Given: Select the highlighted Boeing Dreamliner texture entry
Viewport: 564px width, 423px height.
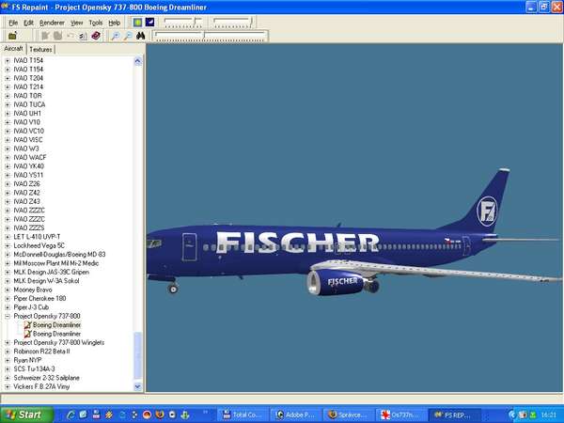Looking at the screenshot, I should click(56, 325).
